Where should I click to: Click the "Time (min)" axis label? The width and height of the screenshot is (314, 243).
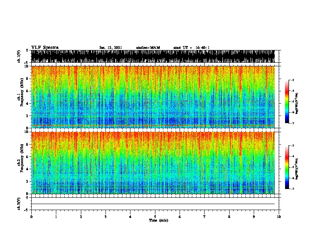[159, 220]
